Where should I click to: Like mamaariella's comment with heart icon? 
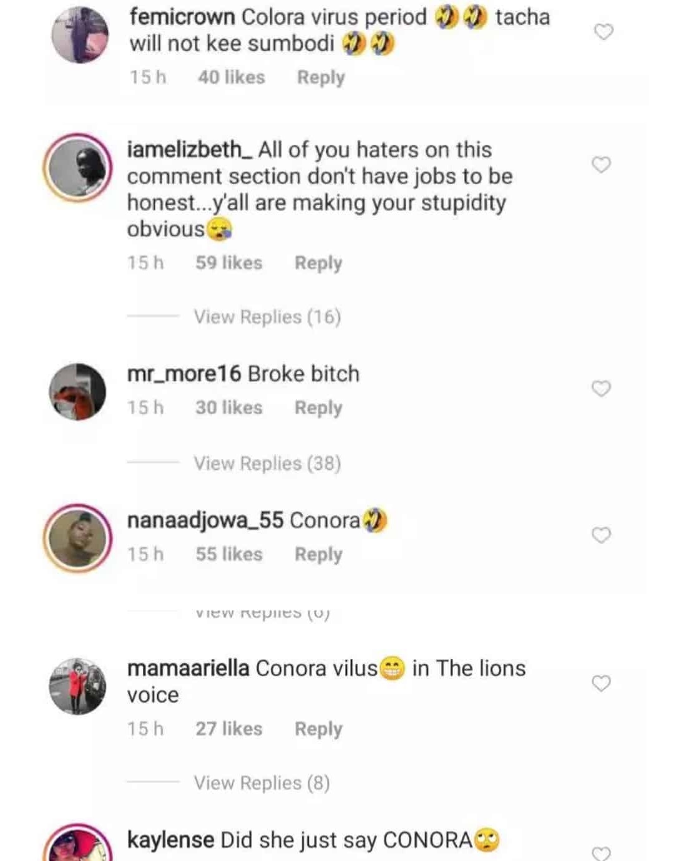601,683
